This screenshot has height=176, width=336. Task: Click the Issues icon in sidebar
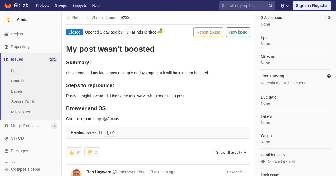point(6,60)
